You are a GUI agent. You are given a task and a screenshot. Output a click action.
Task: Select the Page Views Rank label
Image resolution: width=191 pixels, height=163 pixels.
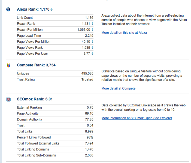coord(30,48)
